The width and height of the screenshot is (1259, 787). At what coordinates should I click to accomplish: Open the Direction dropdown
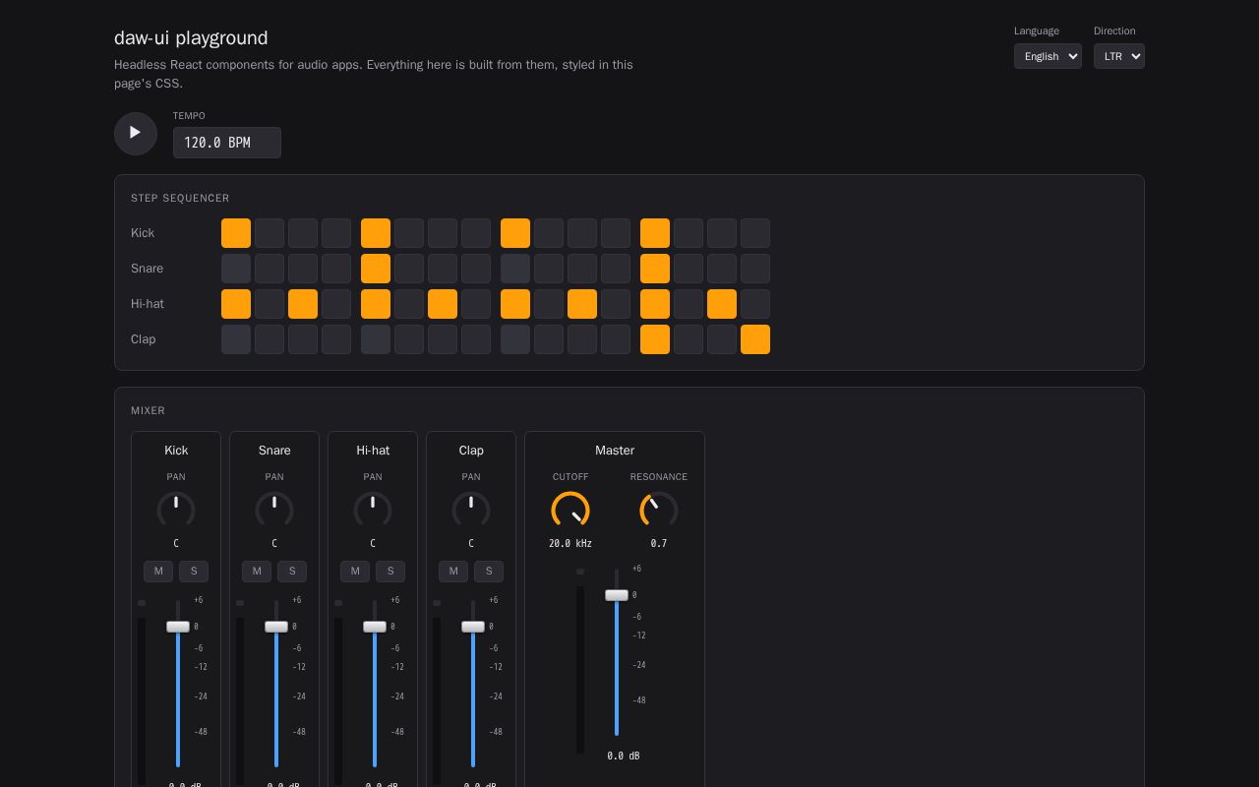(x=1119, y=56)
